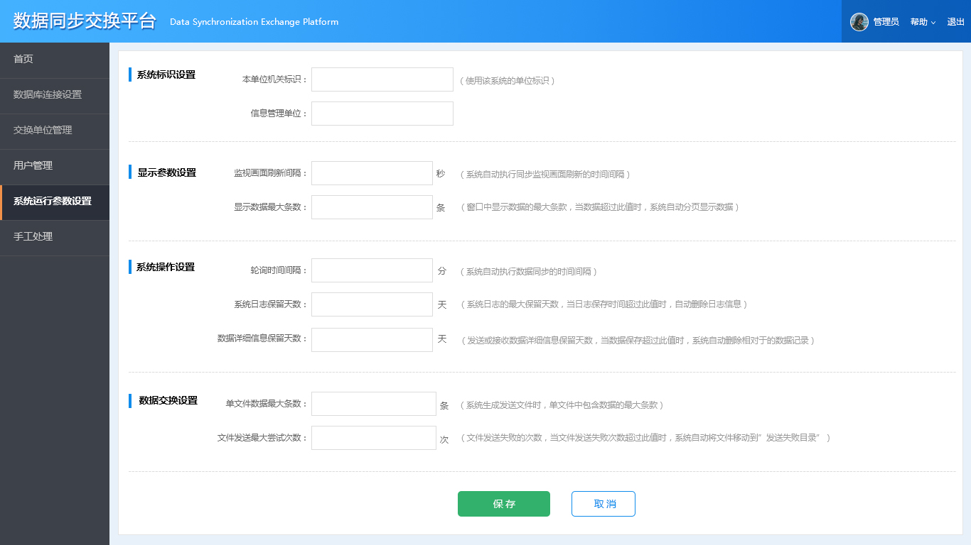Click the 信息管理单位 input field
Screen dimensions: 971x545
(x=382, y=114)
